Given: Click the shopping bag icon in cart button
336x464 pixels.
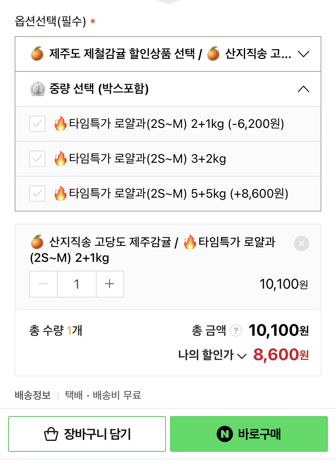Looking at the screenshot, I should pyautogui.click(x=51, y=434).
